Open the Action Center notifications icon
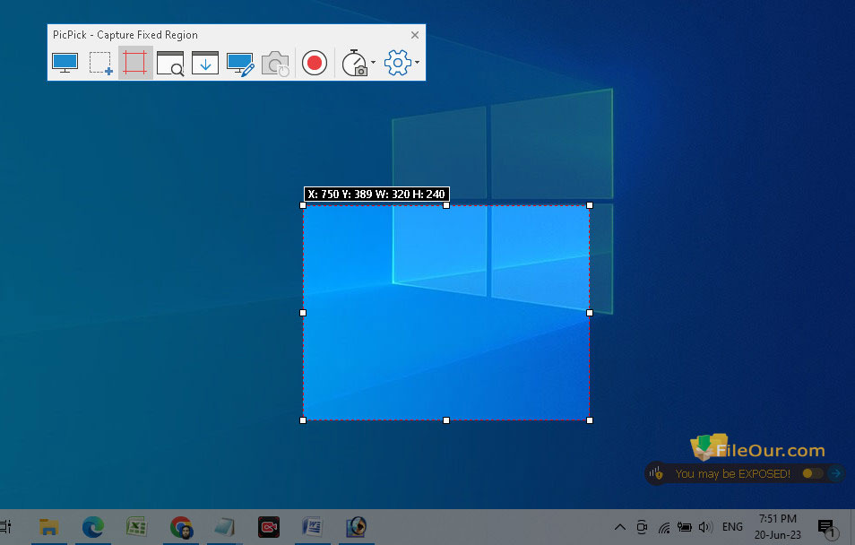 click(828, 528)
